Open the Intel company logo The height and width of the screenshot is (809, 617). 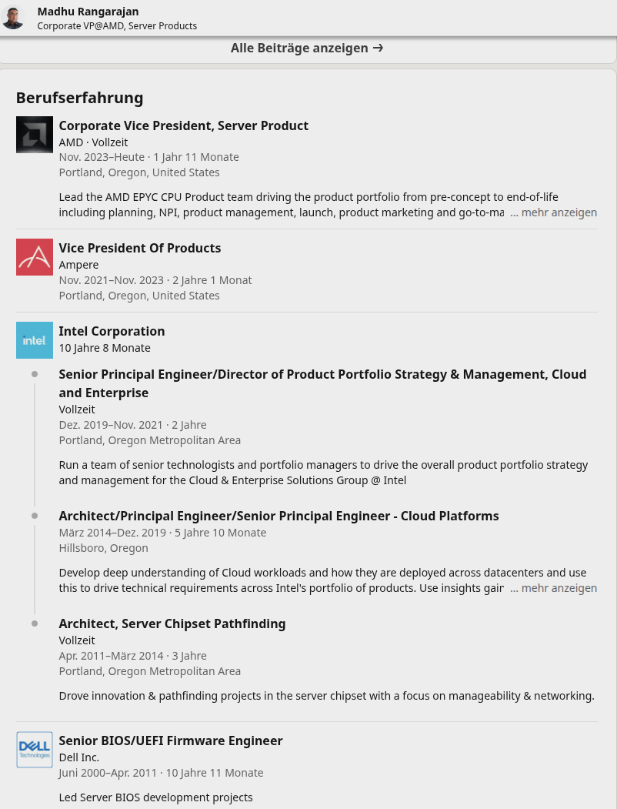[35, 340]
